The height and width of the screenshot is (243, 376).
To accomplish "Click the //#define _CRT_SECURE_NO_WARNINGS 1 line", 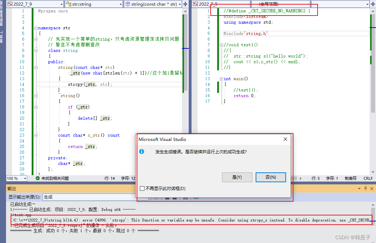I will coord(267,11).
